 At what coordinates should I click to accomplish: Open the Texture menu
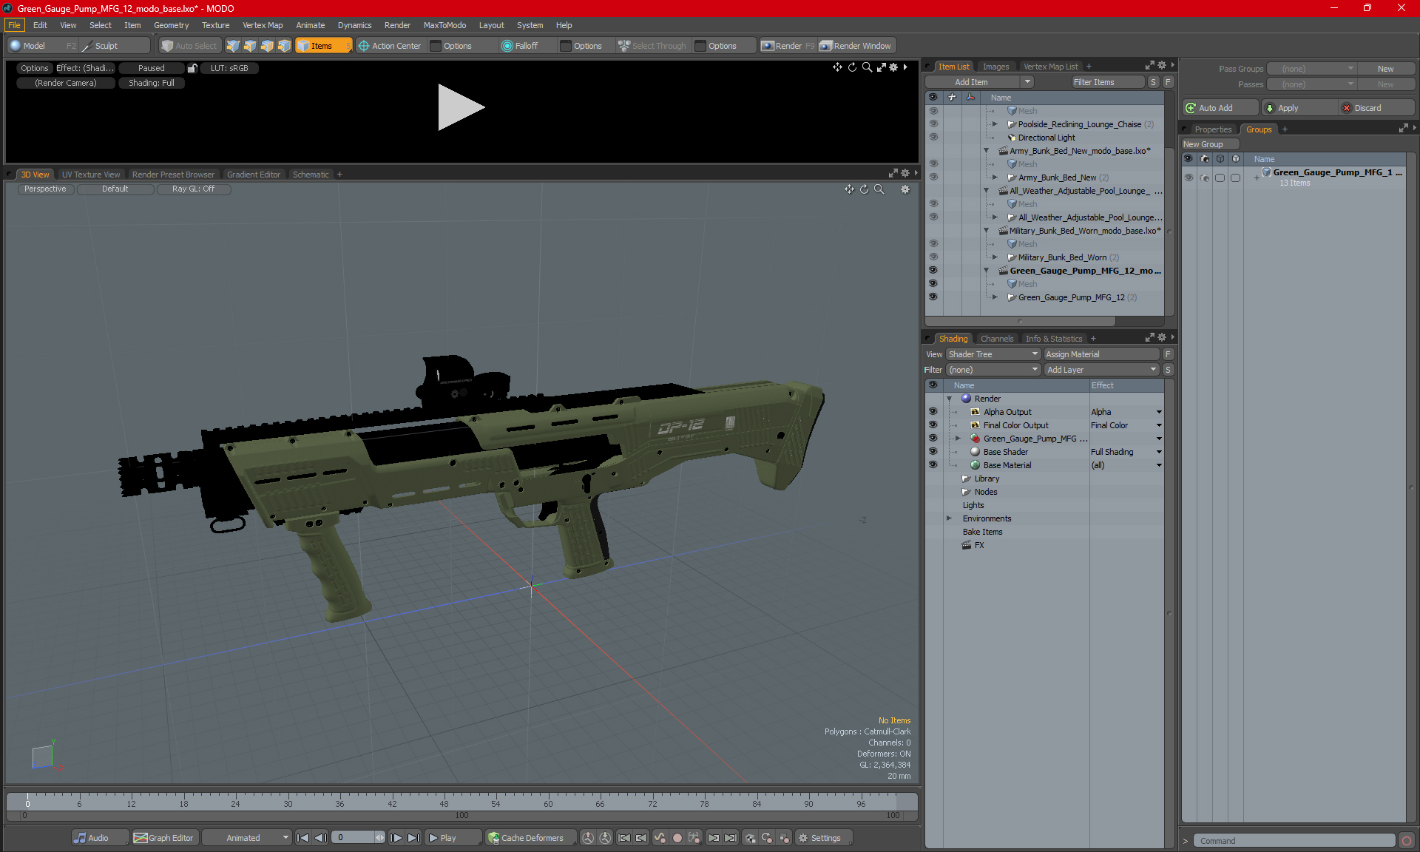coord(215,25)
